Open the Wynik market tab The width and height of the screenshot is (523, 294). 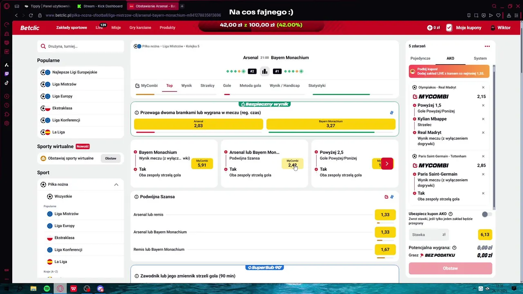186,86
